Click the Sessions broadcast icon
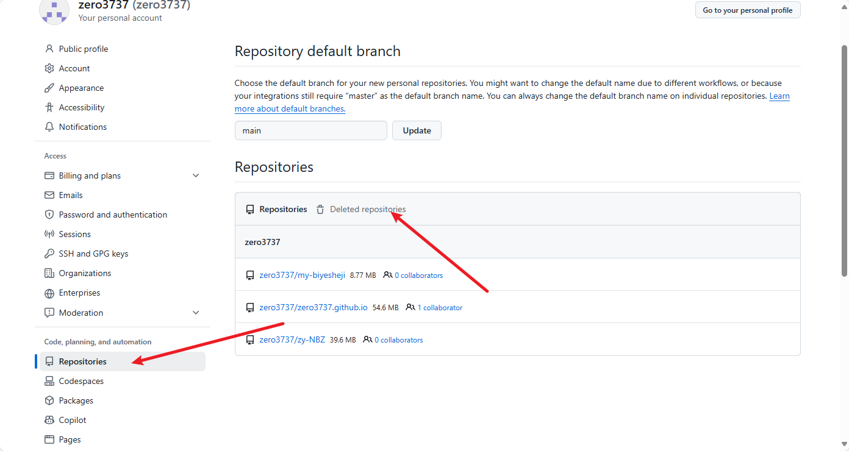This screenshot has height=451, width=849. tap(49, 234)
